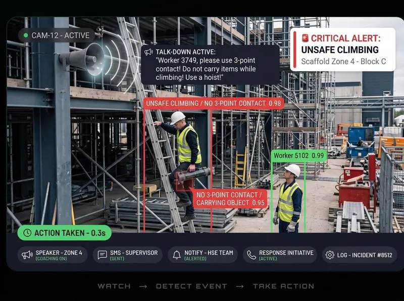Screen dimensions: 404x301
Task: Click the DETECT EVENT step text
Action: pos(191,286)
